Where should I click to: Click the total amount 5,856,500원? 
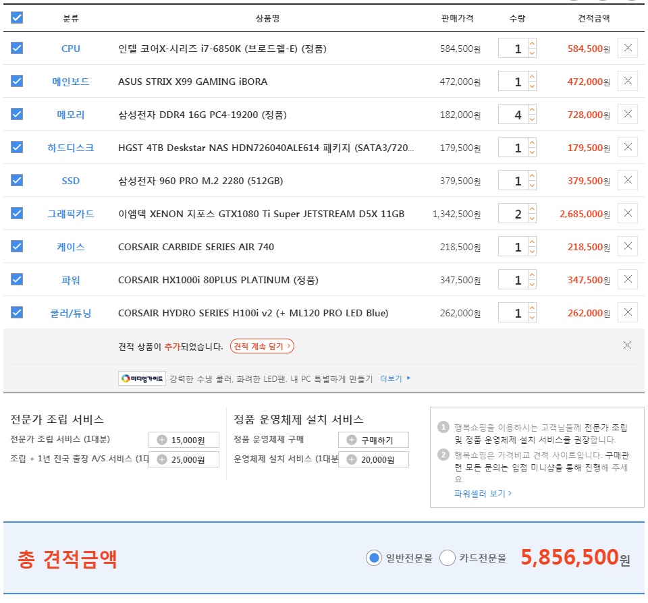[575, 558]
